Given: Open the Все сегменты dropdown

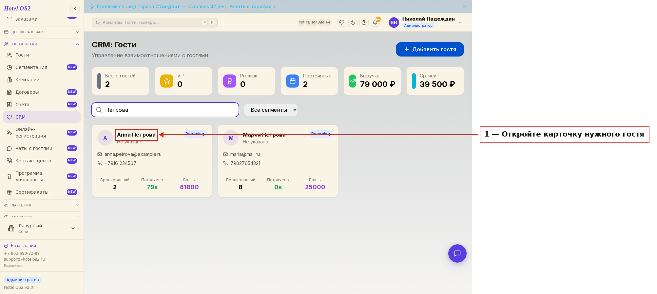Looking at the screenshot, I should pyautogui.click(x=271, y=110).
